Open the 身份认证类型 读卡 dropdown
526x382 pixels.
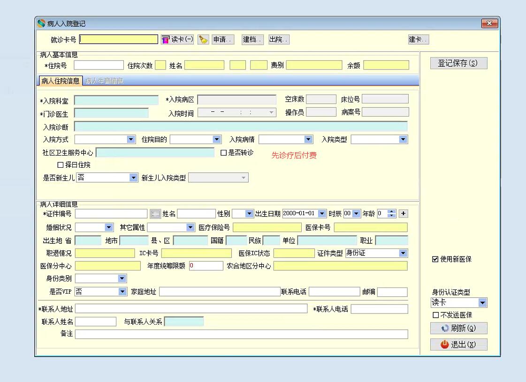point(482,303)
